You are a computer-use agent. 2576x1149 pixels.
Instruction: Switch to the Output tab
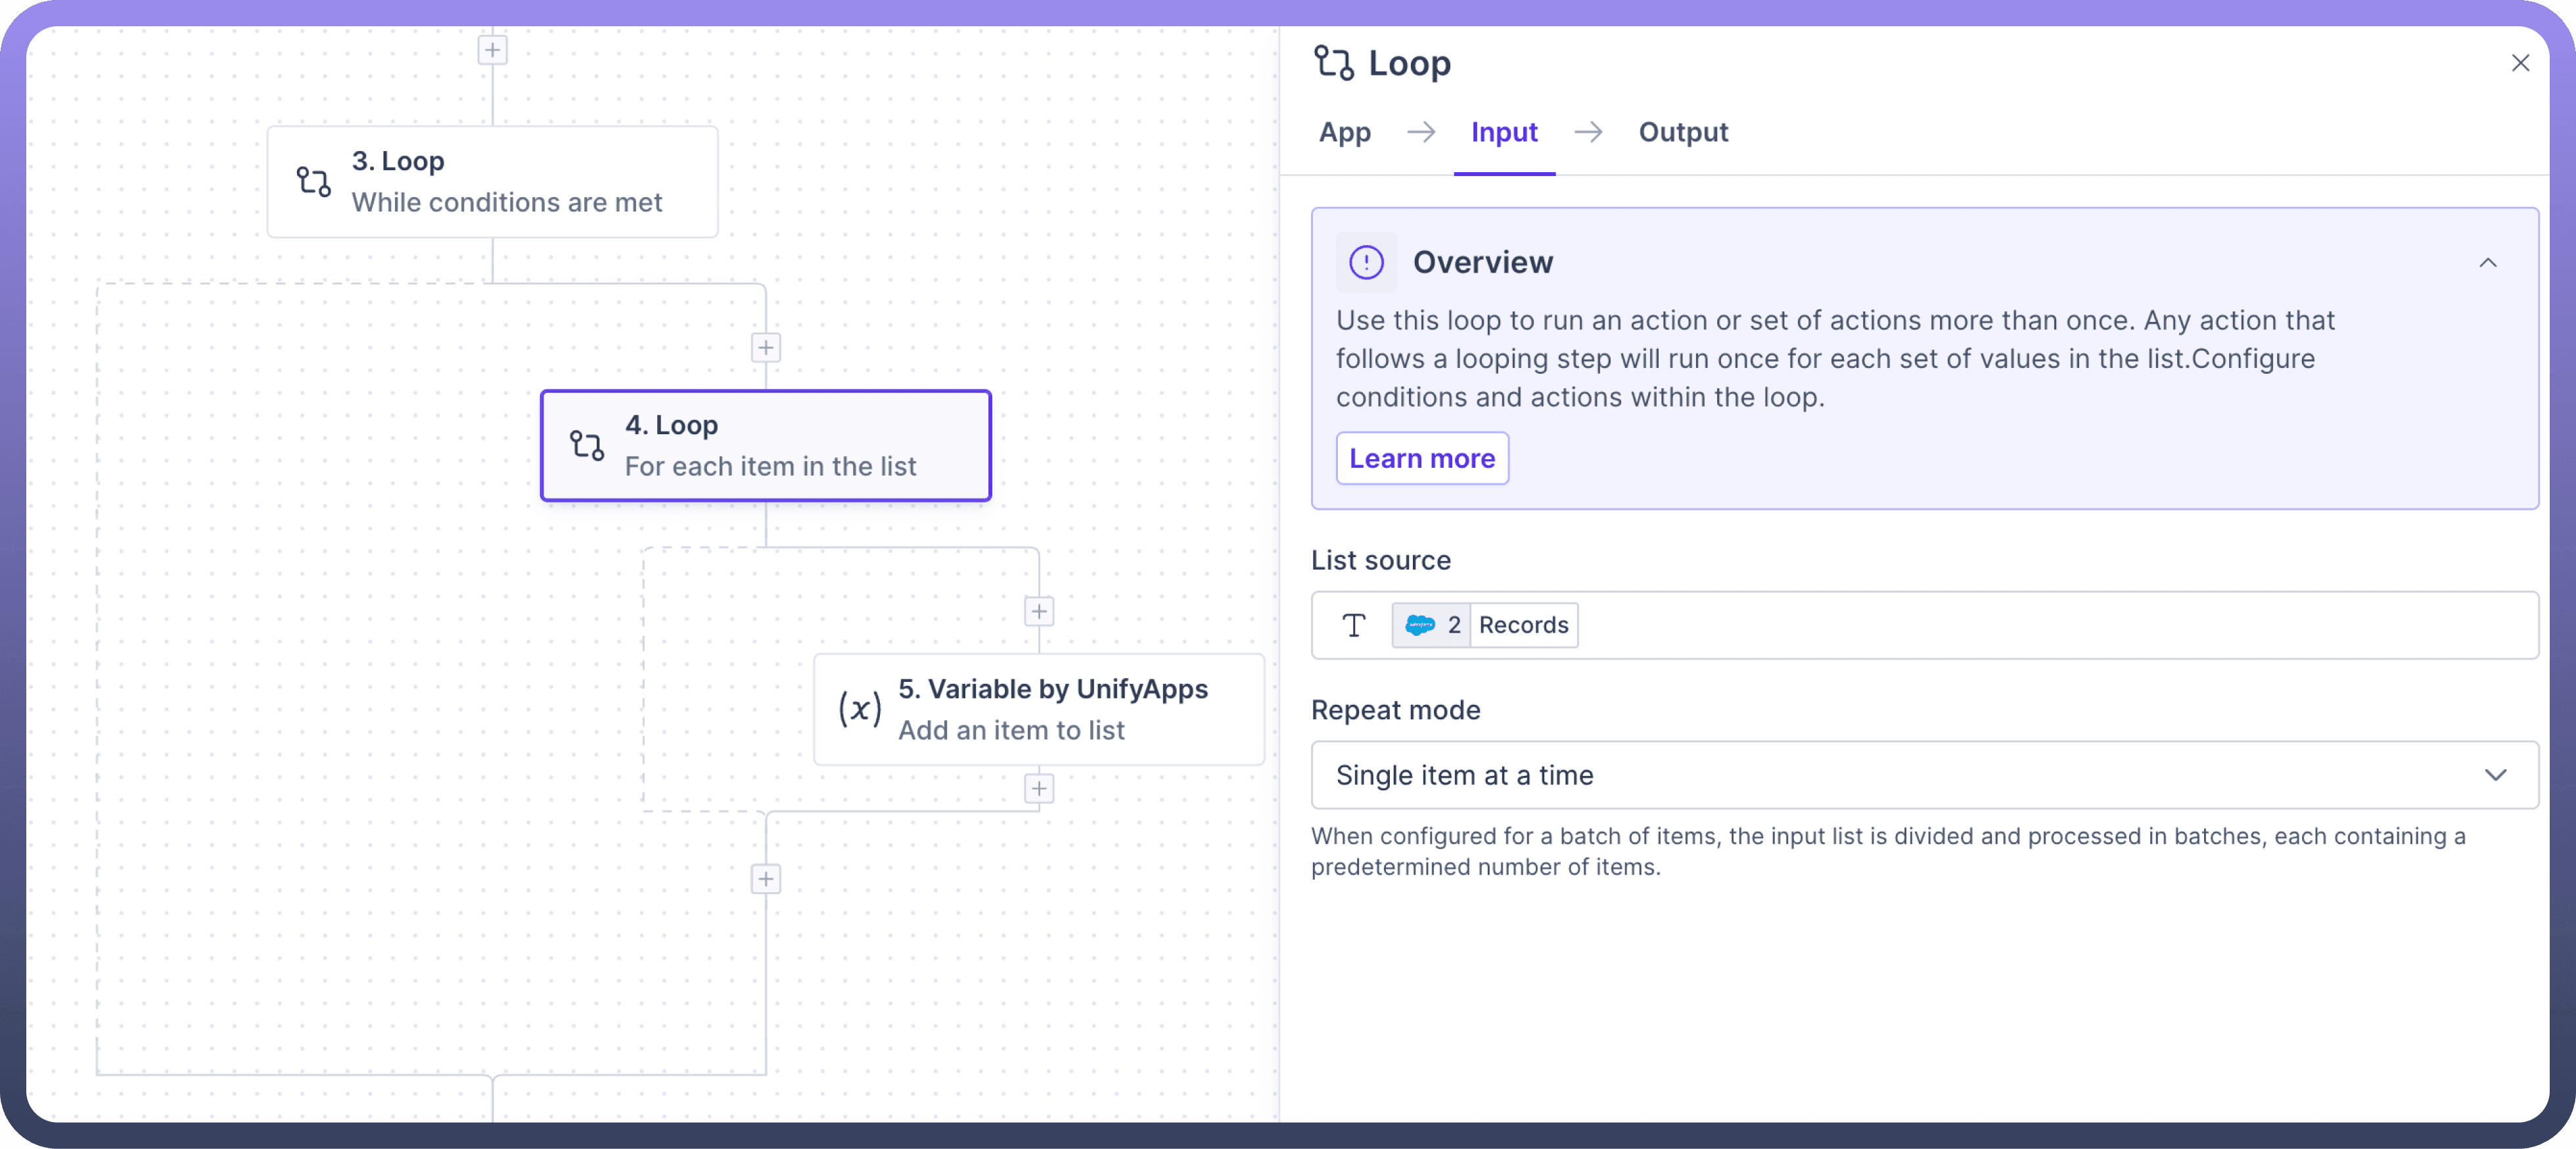(1682, 132)
